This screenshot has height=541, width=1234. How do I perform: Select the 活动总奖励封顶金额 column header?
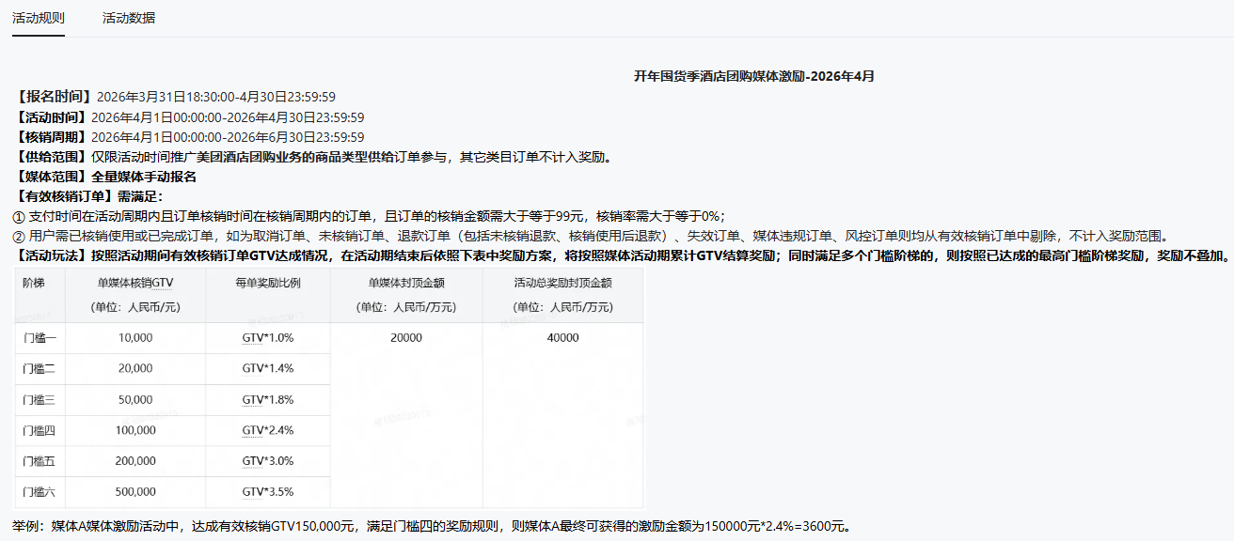point(562,284)
